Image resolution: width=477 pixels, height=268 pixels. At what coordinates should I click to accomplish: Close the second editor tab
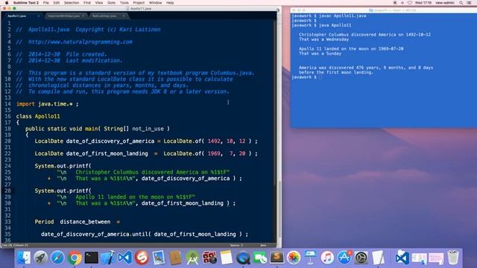point(83,16)
